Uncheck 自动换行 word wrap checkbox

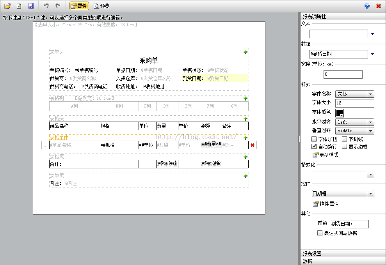tap(314, 147)
